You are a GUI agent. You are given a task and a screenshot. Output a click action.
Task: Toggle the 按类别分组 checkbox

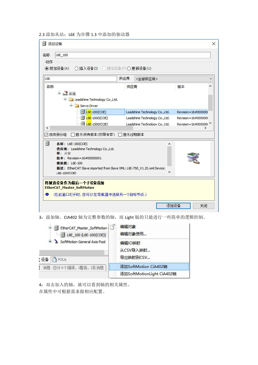click(46, 135)
